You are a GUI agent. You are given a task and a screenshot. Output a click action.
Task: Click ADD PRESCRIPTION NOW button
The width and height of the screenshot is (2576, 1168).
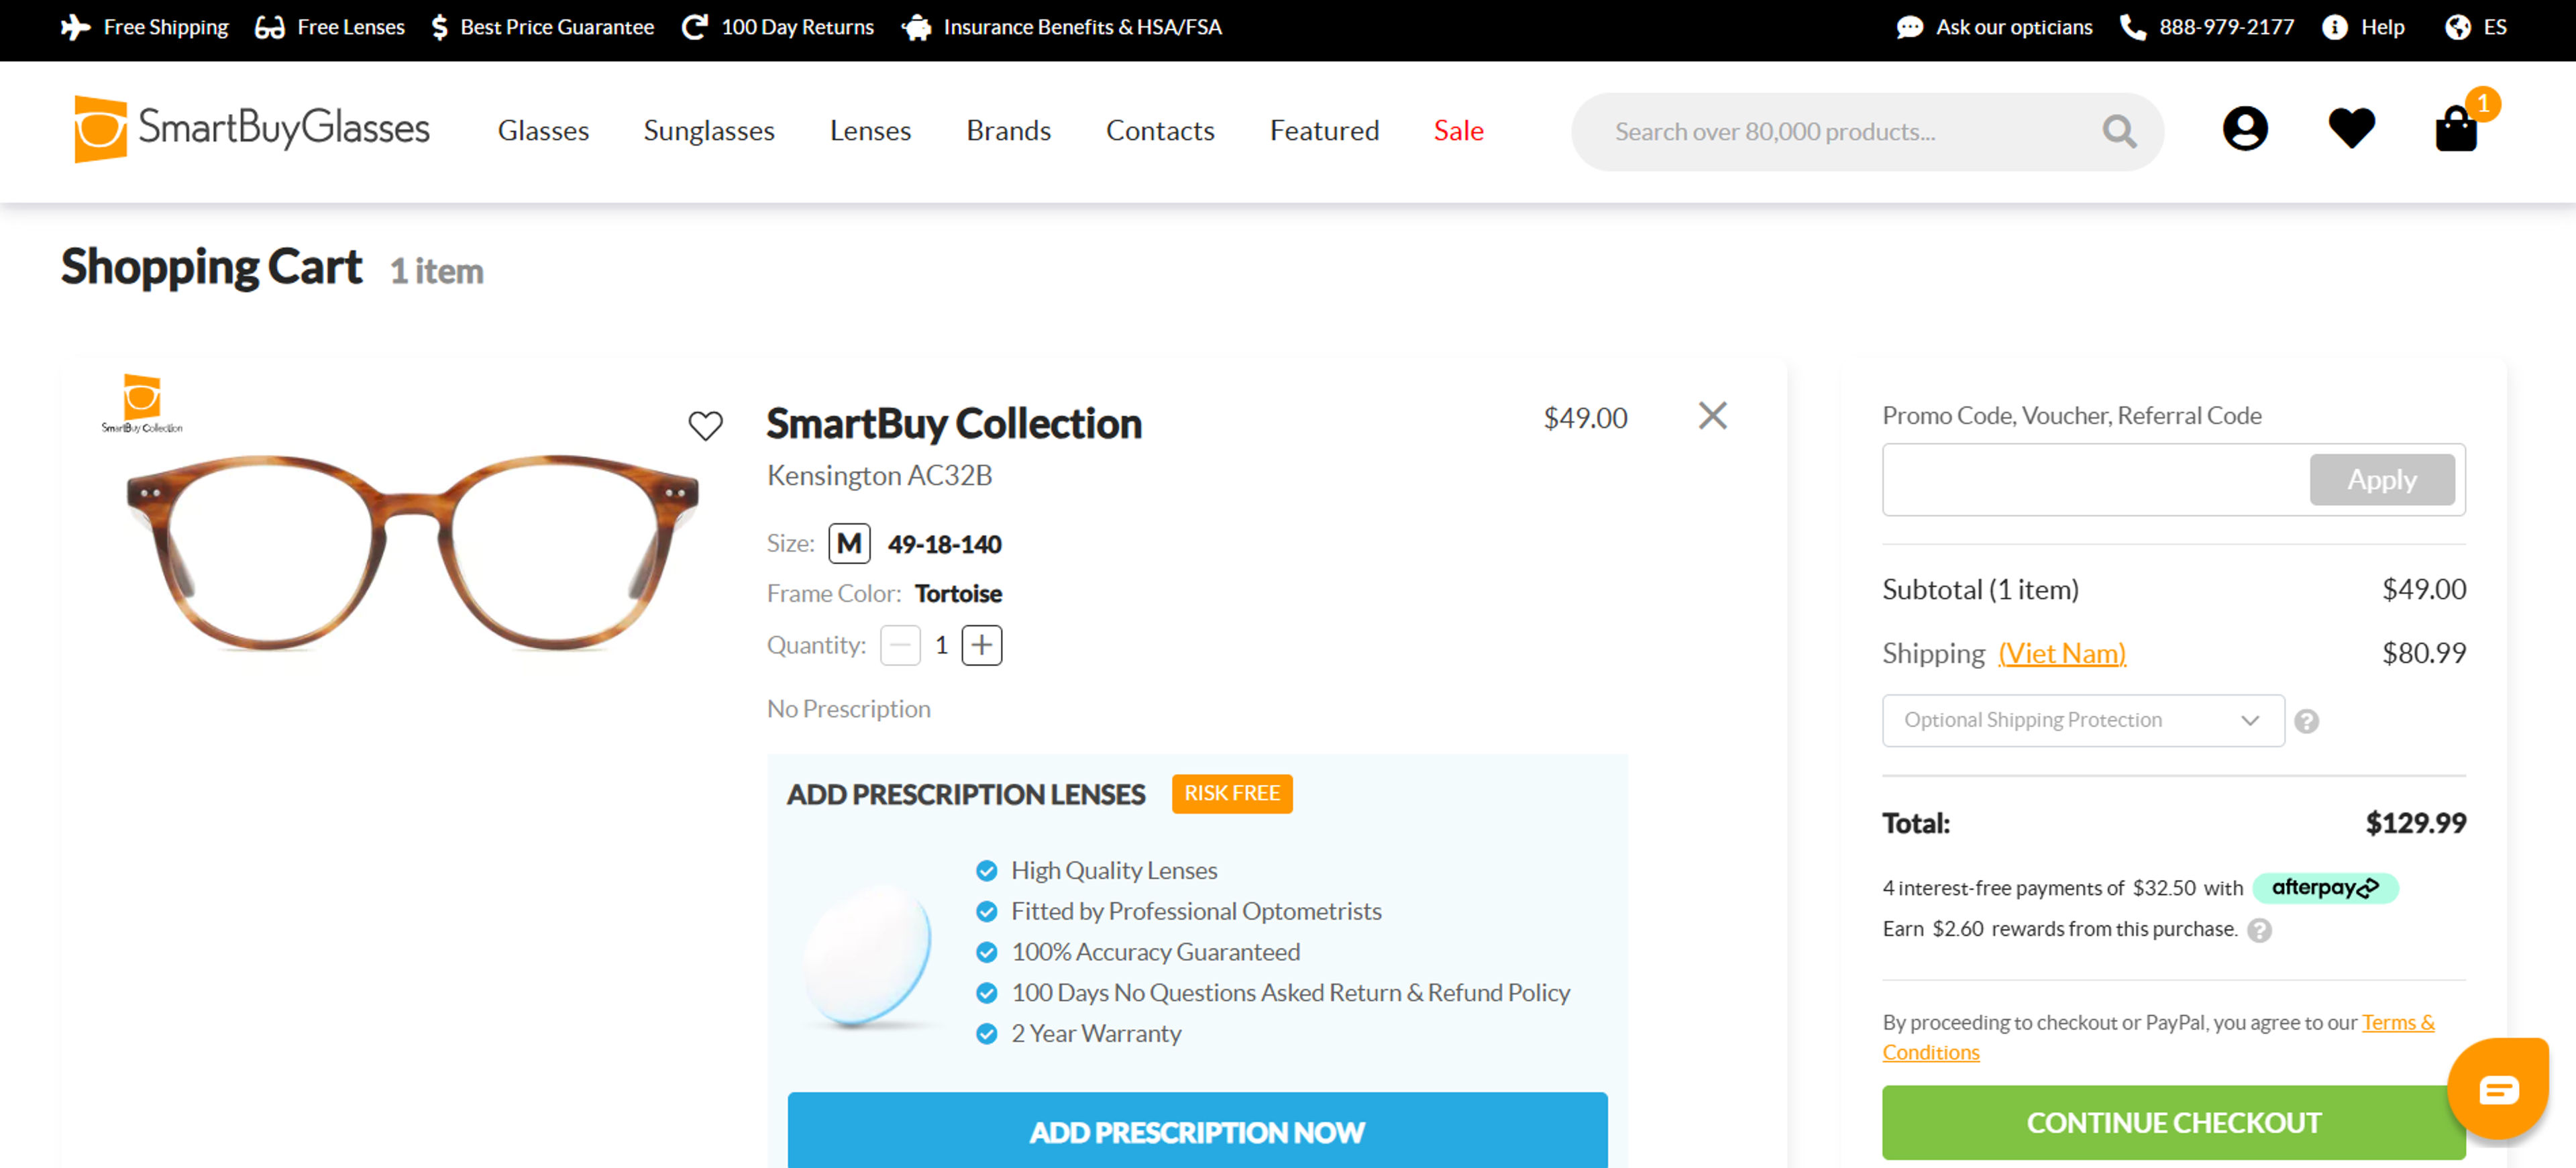tap(1197, 1131)
